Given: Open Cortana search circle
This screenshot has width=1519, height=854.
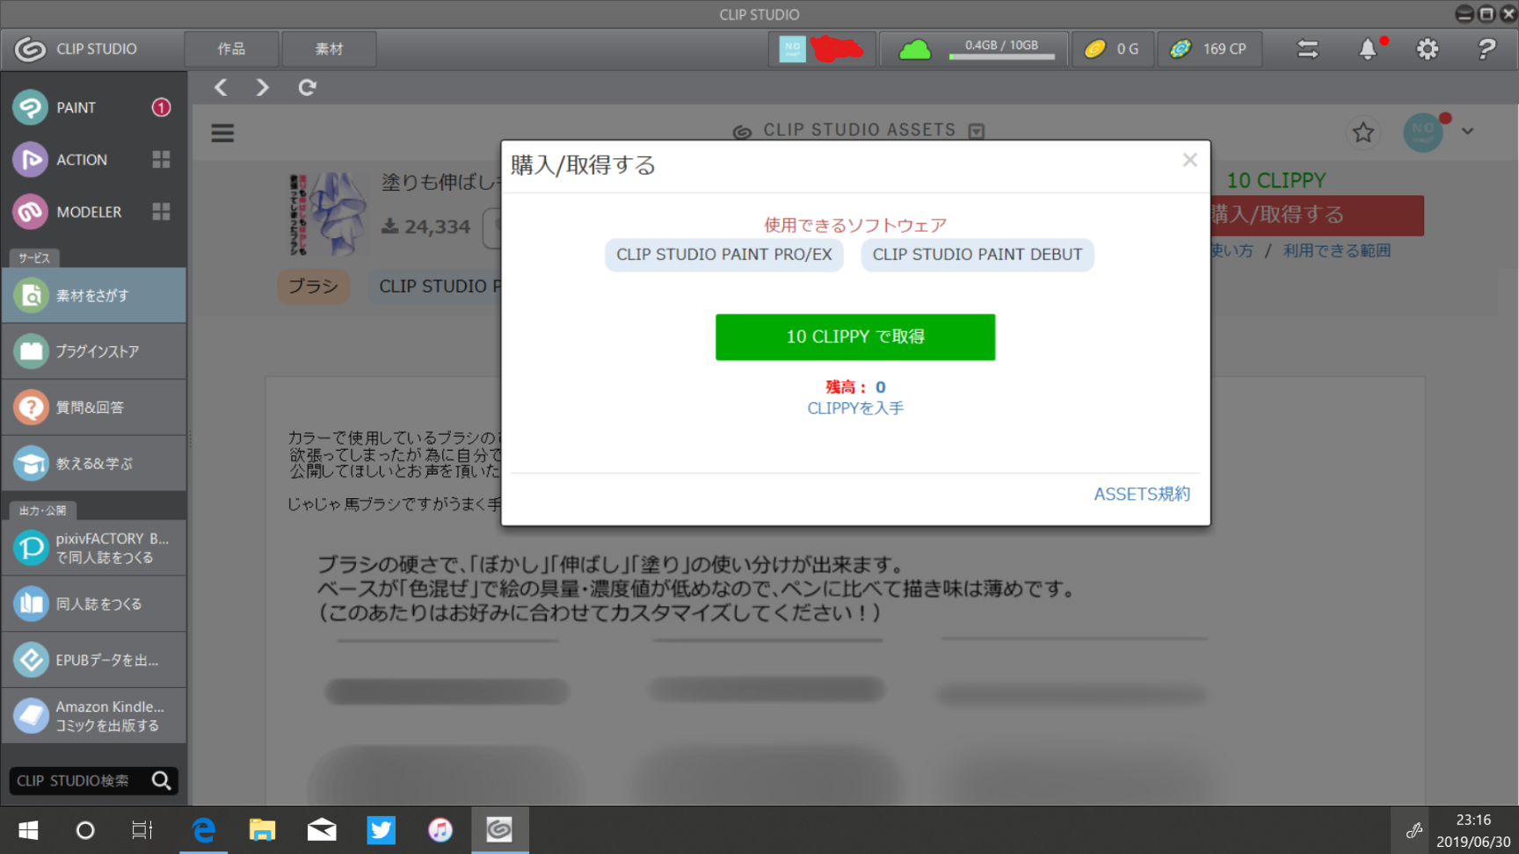Looking at the screenshot, I should click(85, 830).
